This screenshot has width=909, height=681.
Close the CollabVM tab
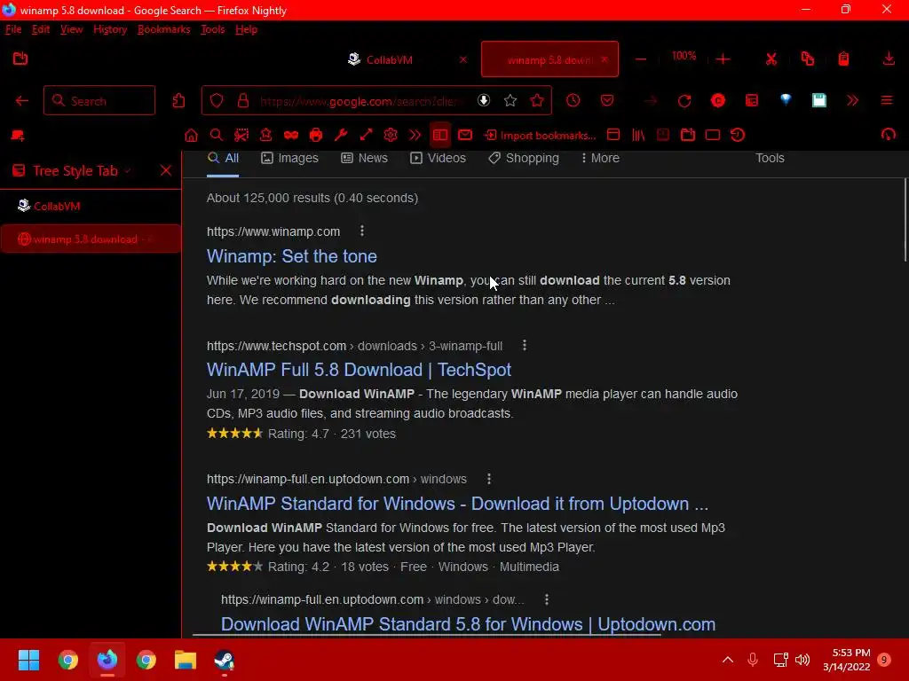pyautogui.click(x=463, y=59)
